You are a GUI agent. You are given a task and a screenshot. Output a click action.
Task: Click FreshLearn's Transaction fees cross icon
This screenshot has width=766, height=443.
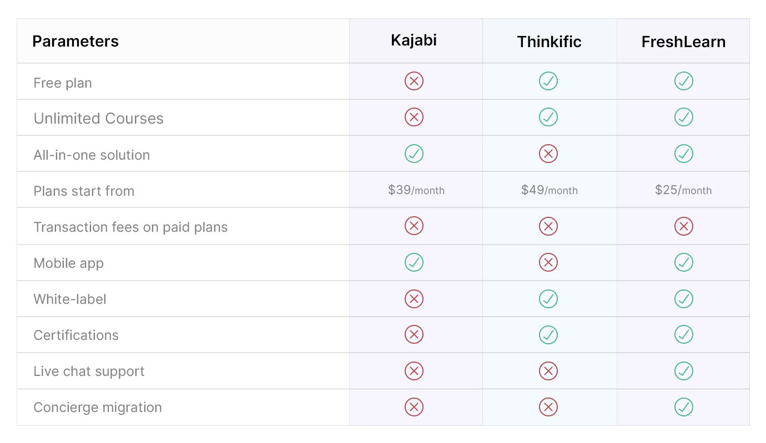(683, 226)
